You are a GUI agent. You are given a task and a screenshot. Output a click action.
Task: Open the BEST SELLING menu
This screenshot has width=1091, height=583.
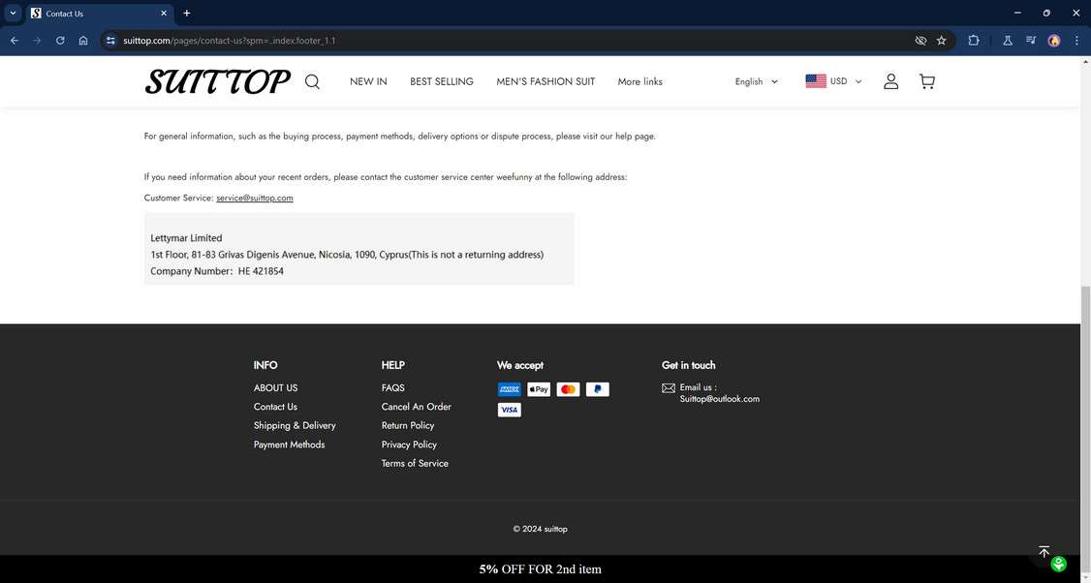click(441, 81)
